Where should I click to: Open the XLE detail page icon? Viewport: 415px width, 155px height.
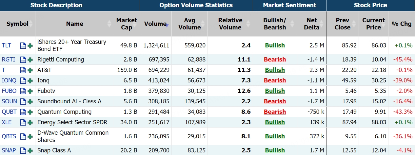(x=23, y=122)
